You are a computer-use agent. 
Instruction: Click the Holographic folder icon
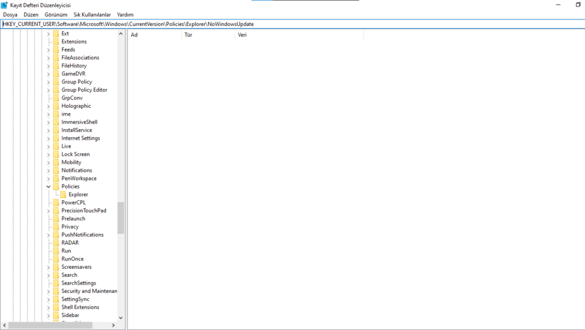point(56,106)
